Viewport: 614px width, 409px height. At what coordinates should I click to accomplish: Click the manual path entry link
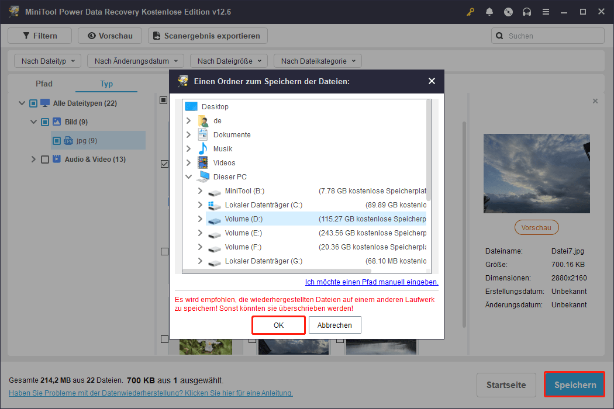pyautogui.click(x=371, y=282)
